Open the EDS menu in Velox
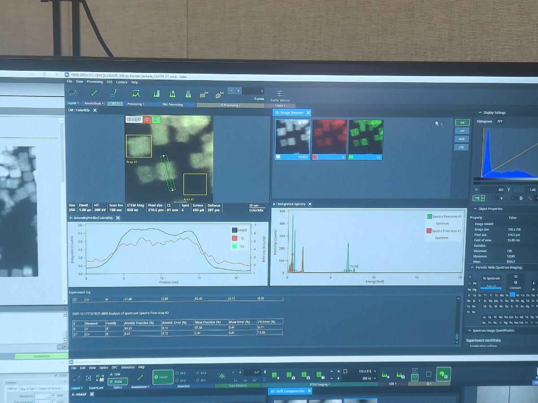538x403 pixels. tap(109, 82)
